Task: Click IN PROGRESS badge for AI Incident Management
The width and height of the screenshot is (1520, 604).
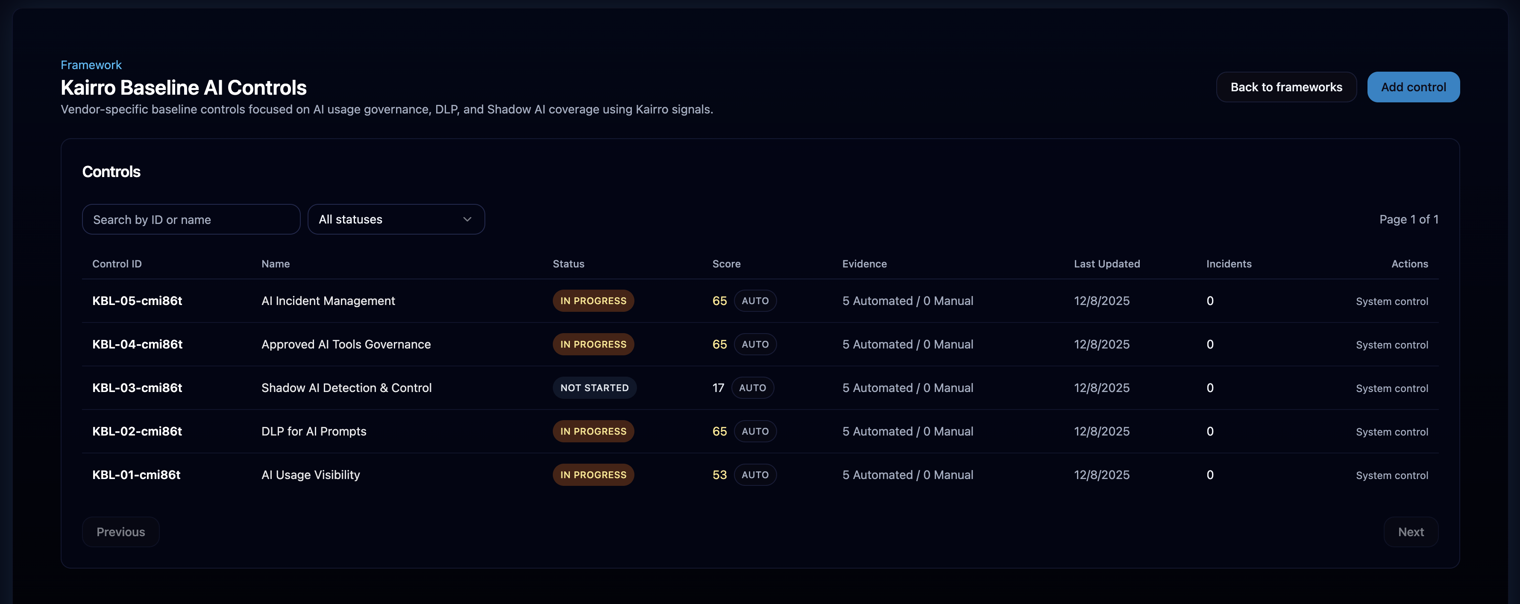Action: coord(593,301)
